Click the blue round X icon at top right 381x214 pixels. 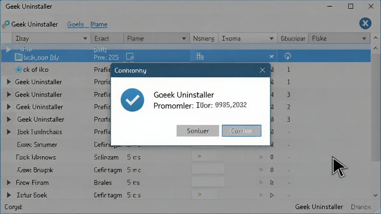365,23
